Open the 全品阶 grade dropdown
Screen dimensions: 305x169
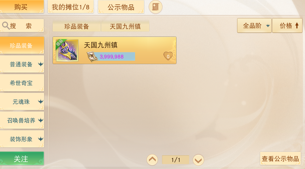point(254,25)
